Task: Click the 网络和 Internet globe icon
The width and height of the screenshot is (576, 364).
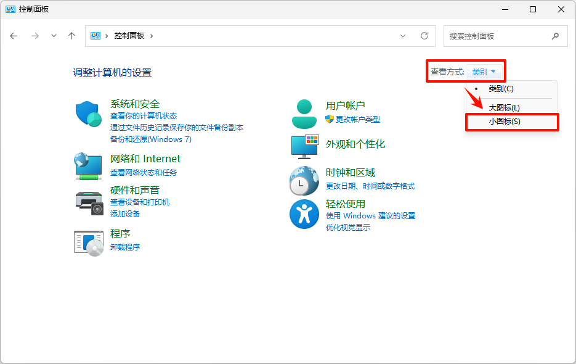Action: (x=87, y=165)
